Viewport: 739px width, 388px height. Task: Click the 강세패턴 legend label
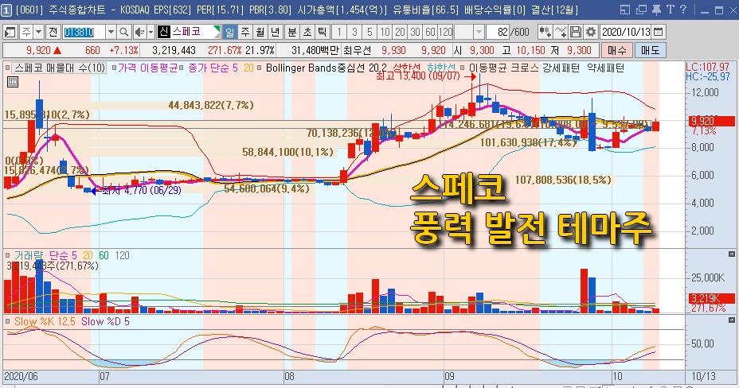[x=561, y=68]
